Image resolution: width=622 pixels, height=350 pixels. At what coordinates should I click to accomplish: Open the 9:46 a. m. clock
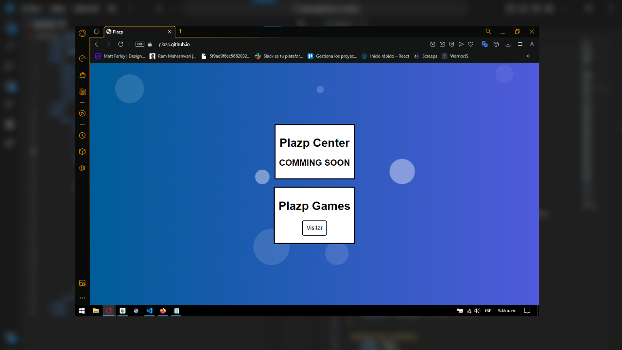tap(507, 311)
